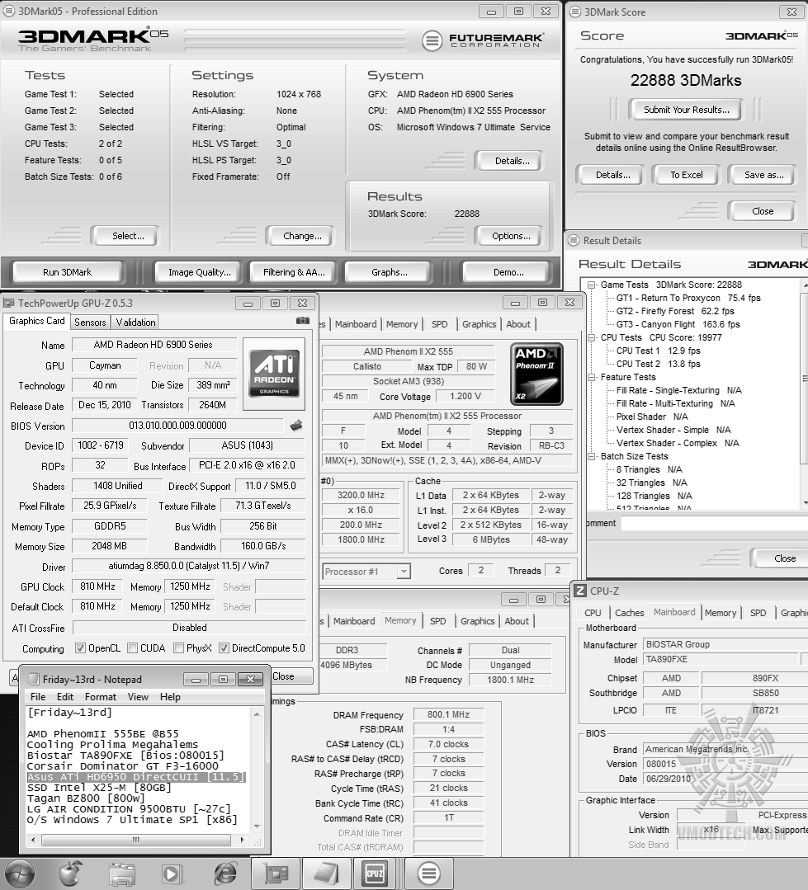Image resolution: width=808 pixels, height=890 pixels.
Task: Switch to Notepad taskbar icon
Action: (x=327, y=874)
